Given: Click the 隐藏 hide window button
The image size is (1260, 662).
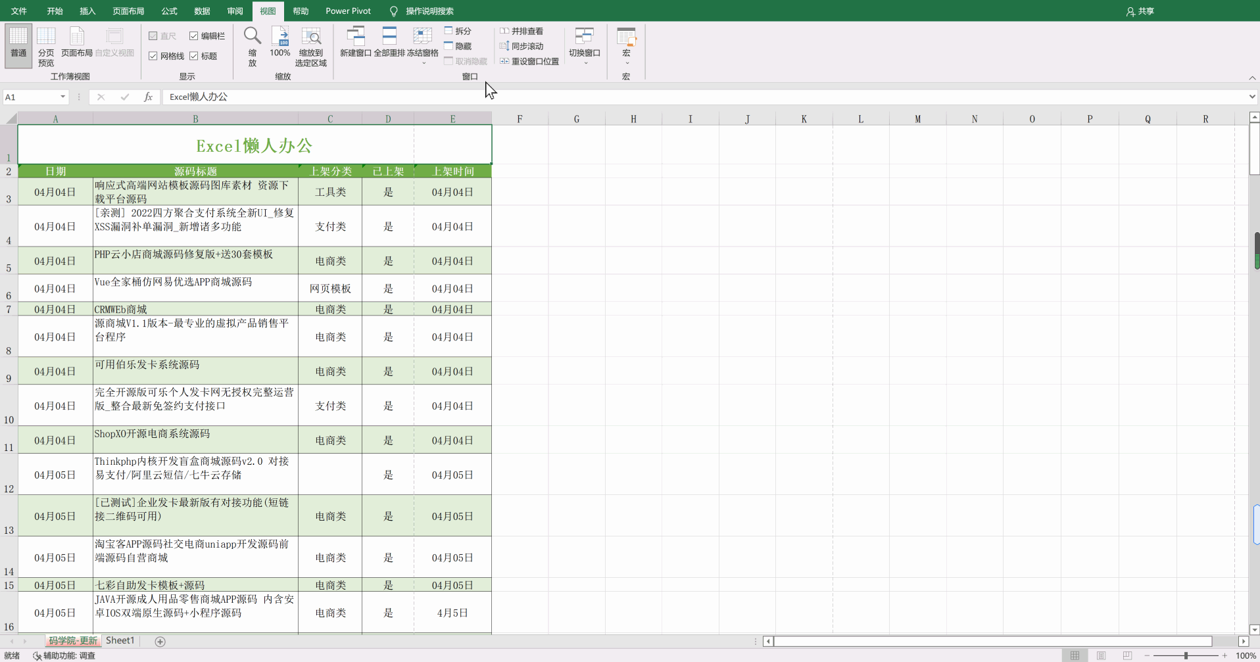Looking at the screenshot, I should tap(458, 46).
